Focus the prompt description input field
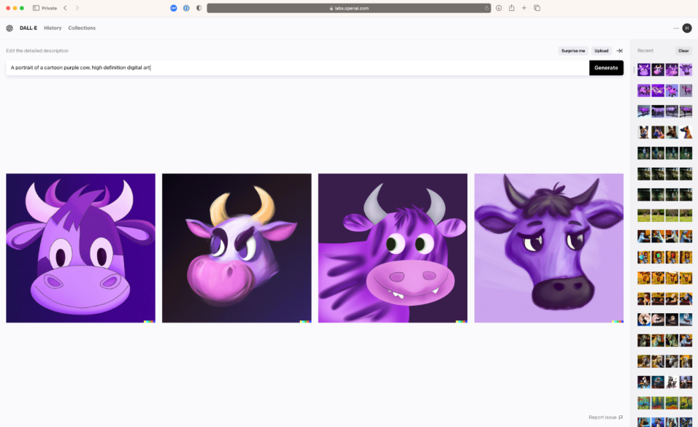Screen dimensions: 698x427 [x=297, y=68]
